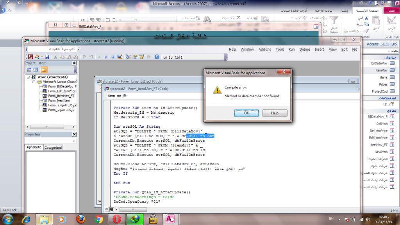Close the Project - store pane

tap(74, 63)
